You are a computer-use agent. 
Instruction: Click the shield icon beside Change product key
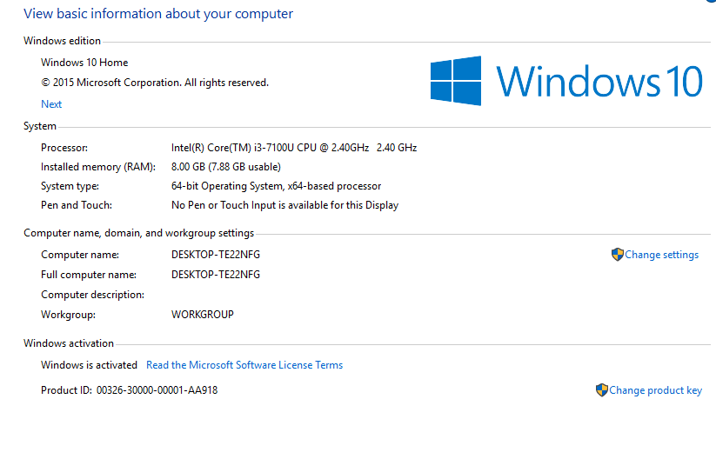[x=602, y=390]
